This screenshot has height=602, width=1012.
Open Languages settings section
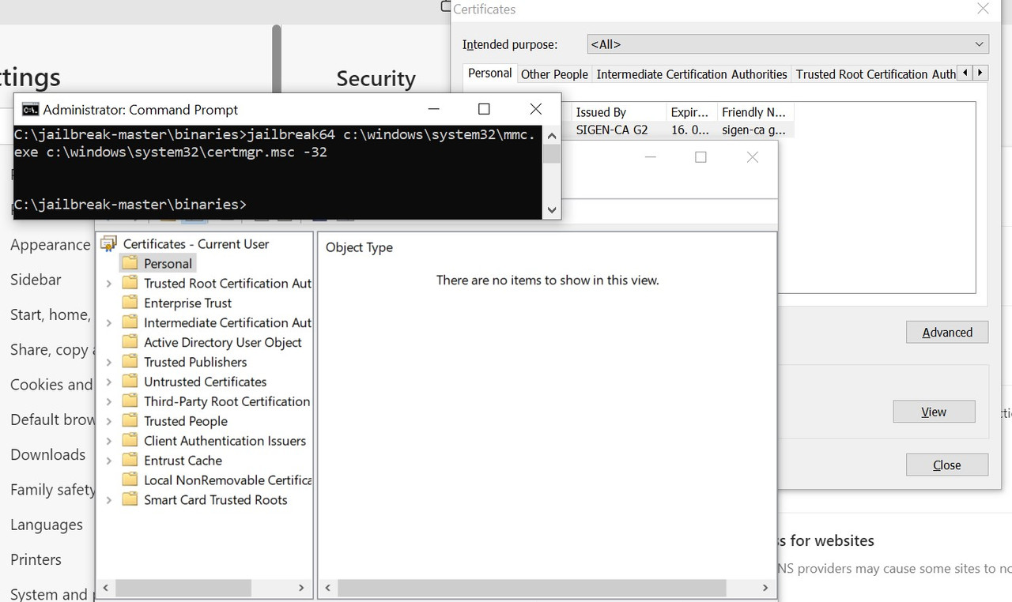[x=46, y=525]
